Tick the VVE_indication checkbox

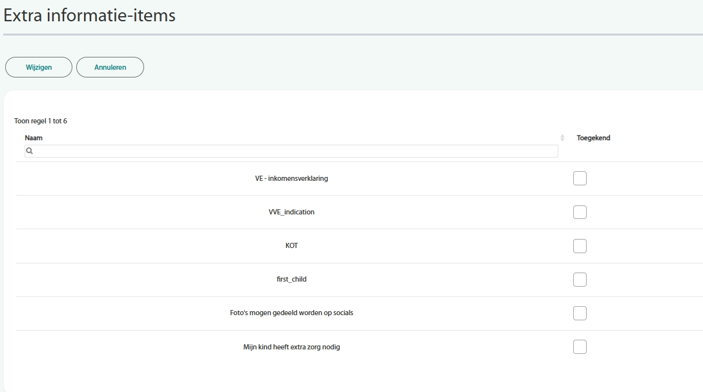[580, 212]
